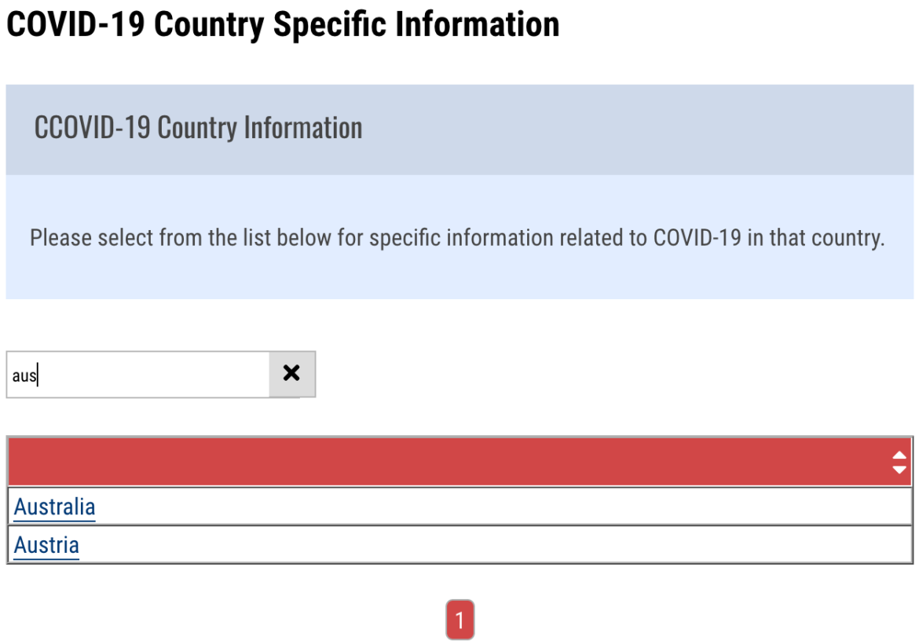Click the red pagination badge
919x644 pixels.
click(459, 620)
